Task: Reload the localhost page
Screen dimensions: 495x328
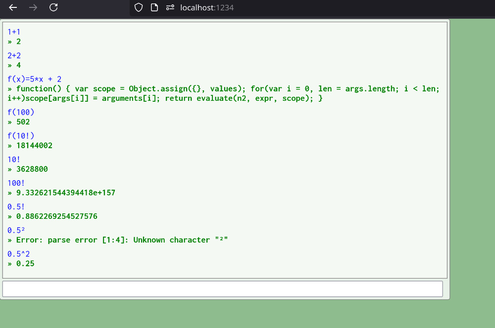Action: click(53, 7)
